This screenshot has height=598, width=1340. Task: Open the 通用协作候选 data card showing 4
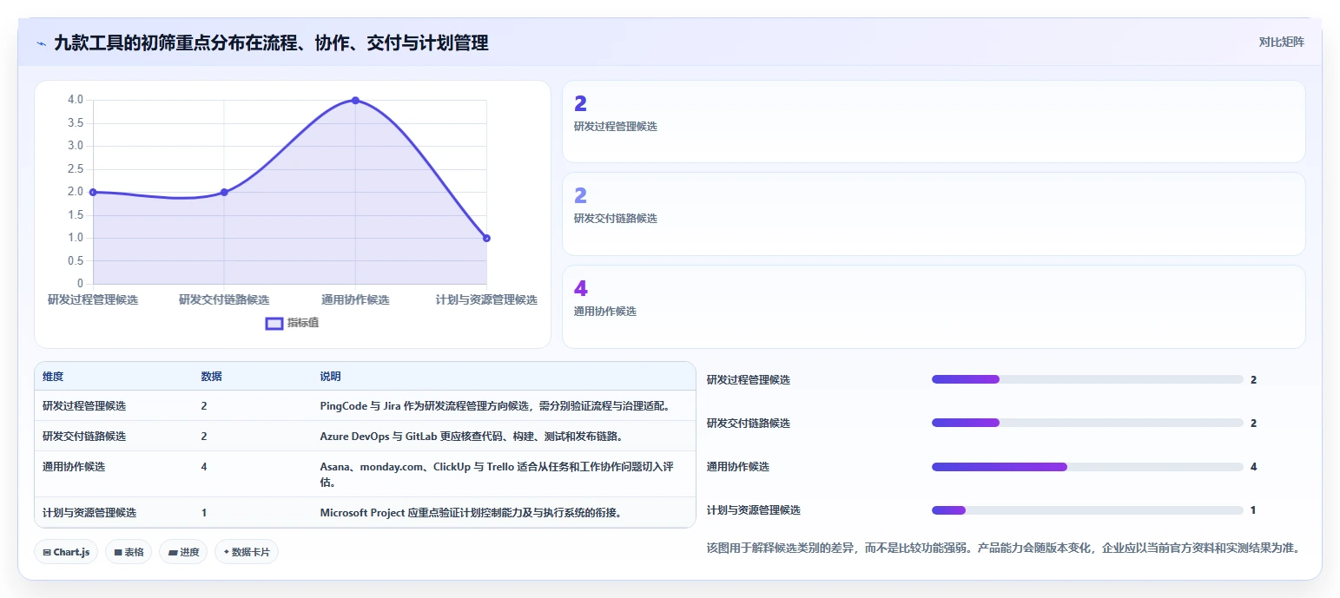click(934, 306)
